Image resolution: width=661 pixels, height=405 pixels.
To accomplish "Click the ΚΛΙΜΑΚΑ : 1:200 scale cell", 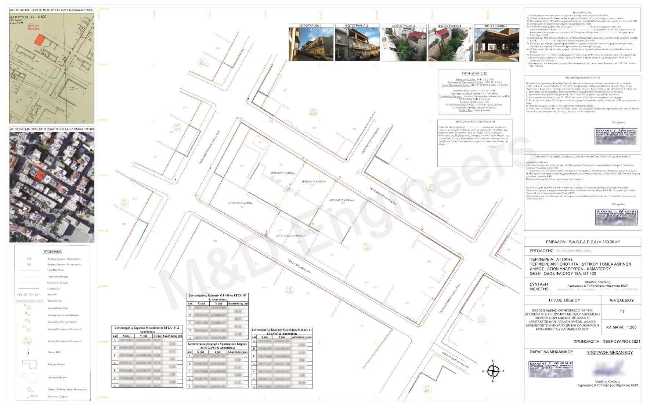I will pos(621,327).
